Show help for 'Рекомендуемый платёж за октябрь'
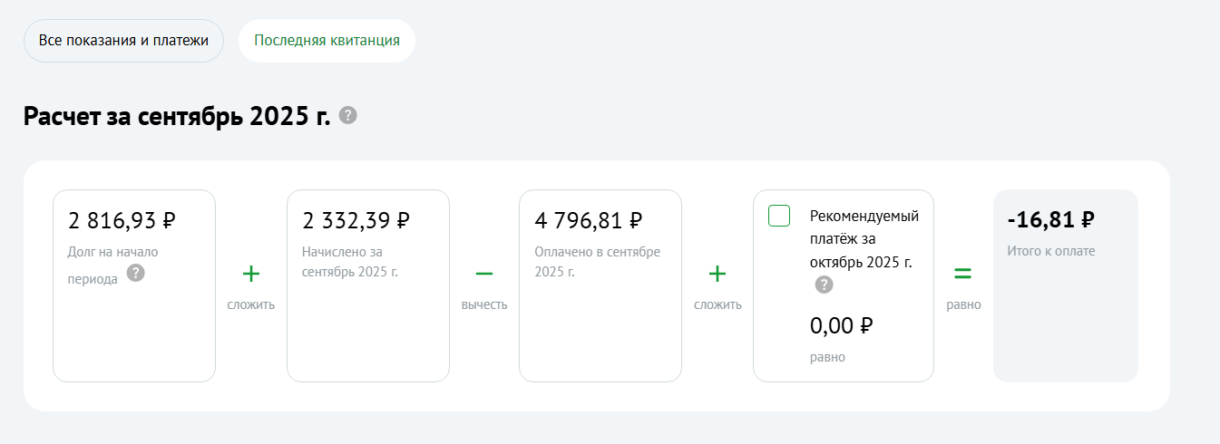Screen dimensions: 1220x444 [x=824, y=285]
